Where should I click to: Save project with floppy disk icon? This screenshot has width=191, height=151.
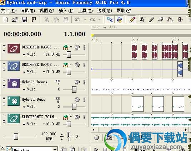[24, 20]
